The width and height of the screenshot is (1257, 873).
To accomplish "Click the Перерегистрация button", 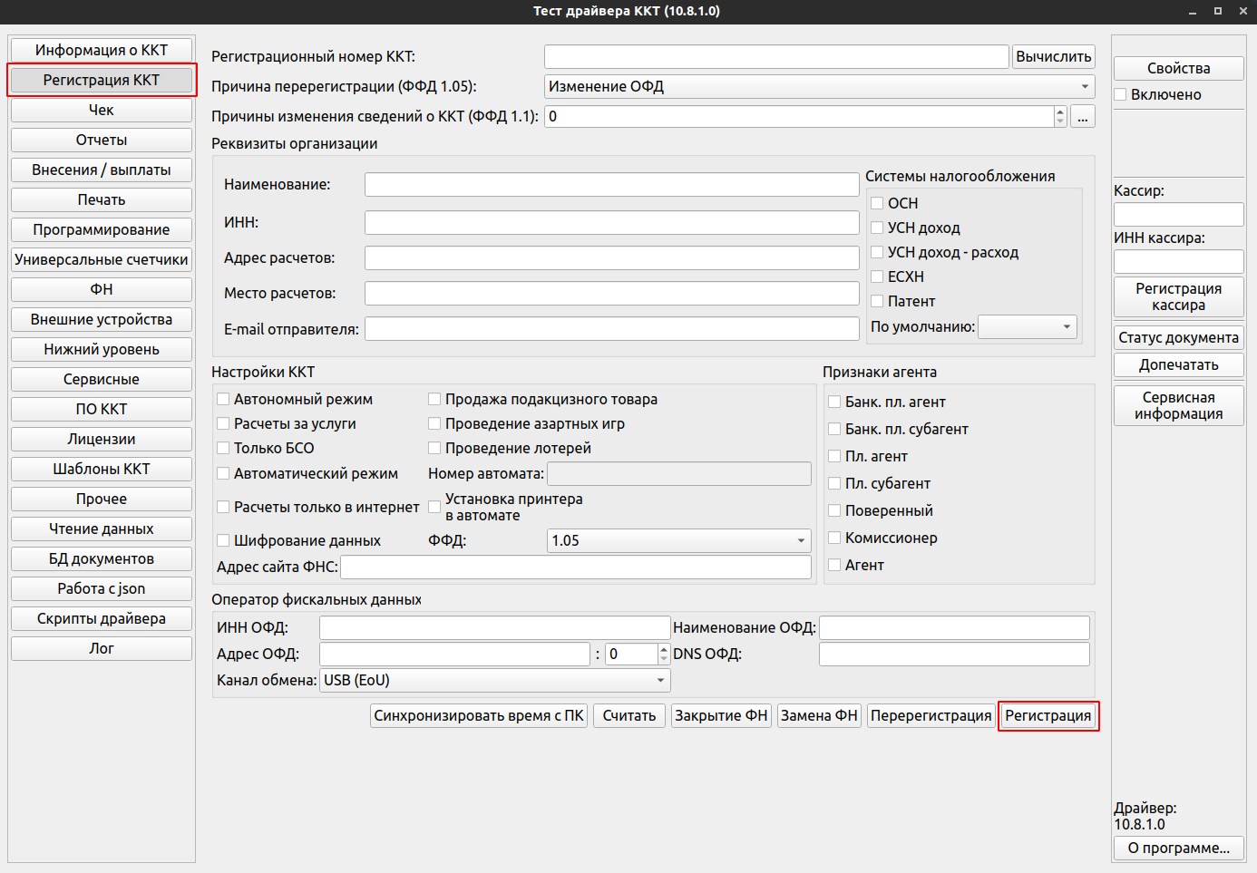I will [931, 715].
